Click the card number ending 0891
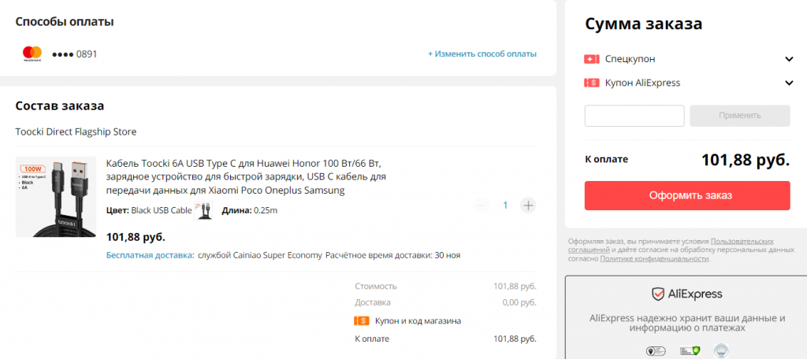The width and height of the screenshot is (807, 359). pos(74,54)
